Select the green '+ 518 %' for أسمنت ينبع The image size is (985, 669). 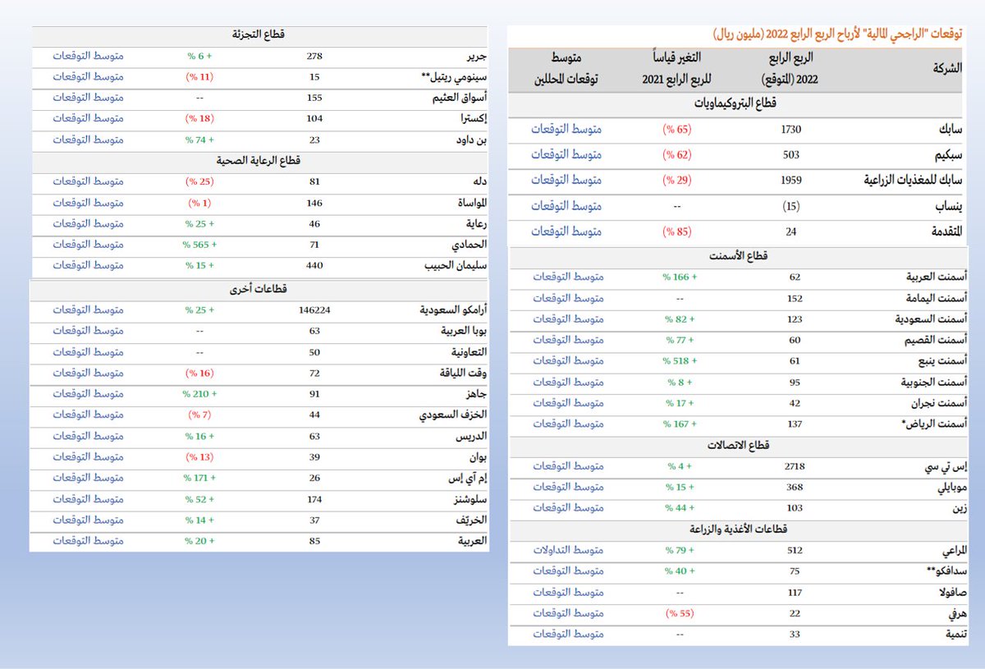click(680, 361)
